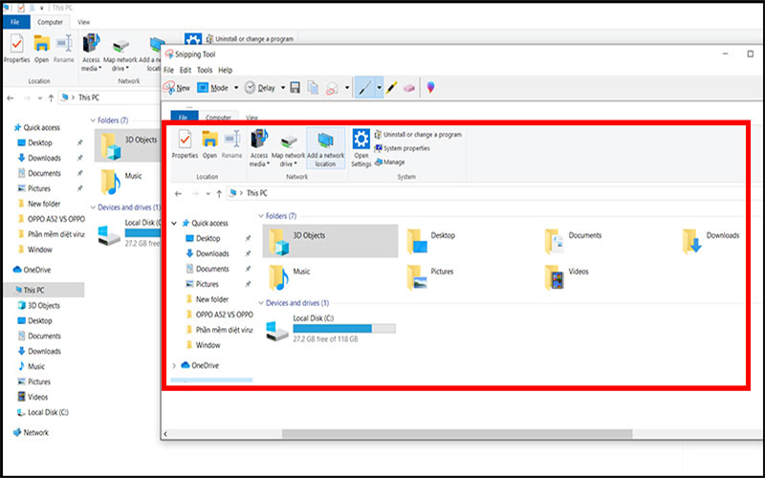The width and height of the screenshot is (765, 478).
Task: Switch to View tab in background File Explorer
Action: click(x=84, y=22)
